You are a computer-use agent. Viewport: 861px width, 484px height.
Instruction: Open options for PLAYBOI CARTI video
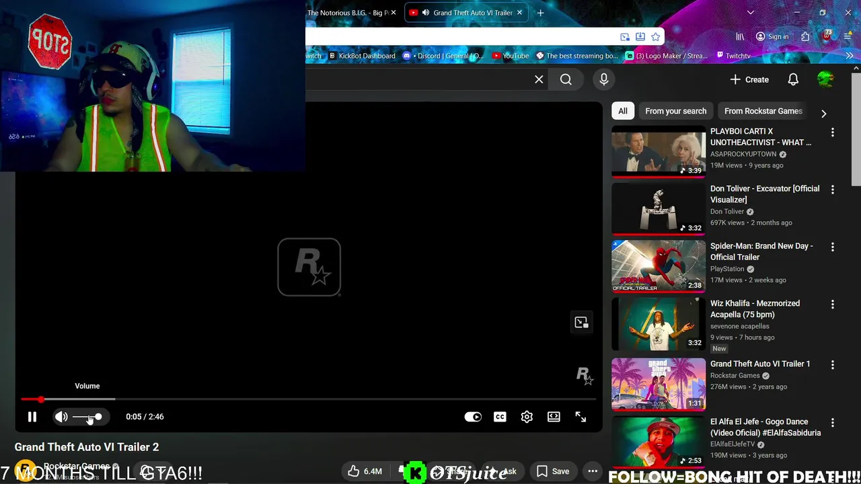click(833, 132)
